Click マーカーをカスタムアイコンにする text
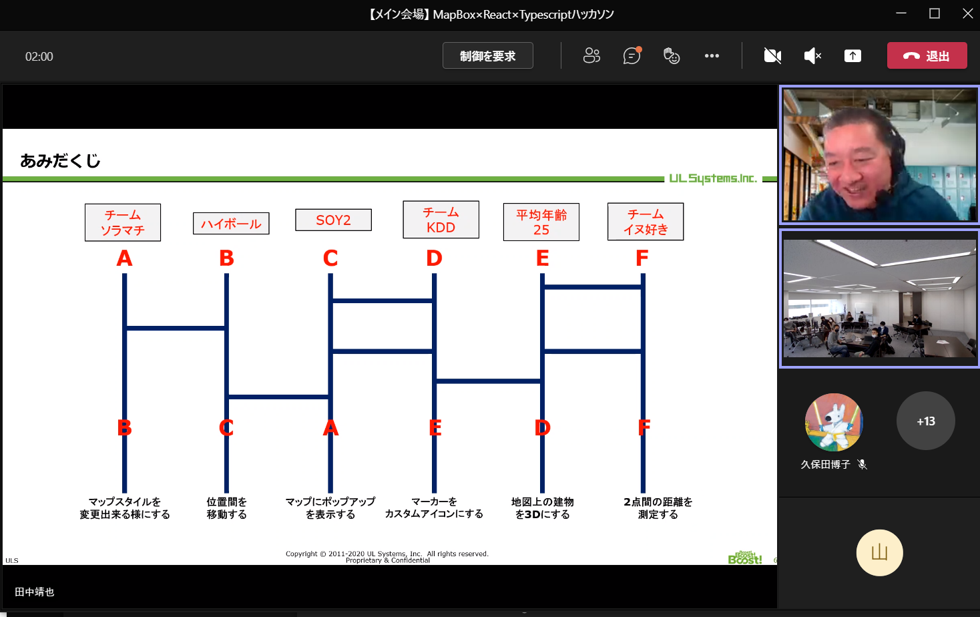Viewport: 980px width, 617px height. point(434,507)
